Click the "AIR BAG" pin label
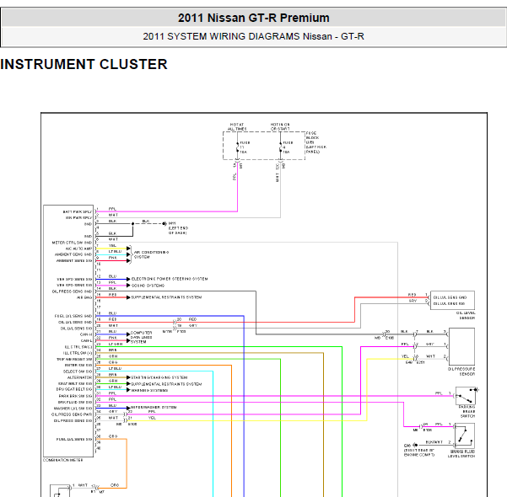Screen dimensions: 507x497 click(84, 297)
